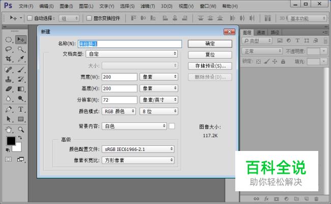Choose the Eyedropper tool

21,59
